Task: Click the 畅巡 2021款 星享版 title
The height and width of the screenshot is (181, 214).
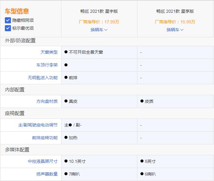Action: [175, 11]
